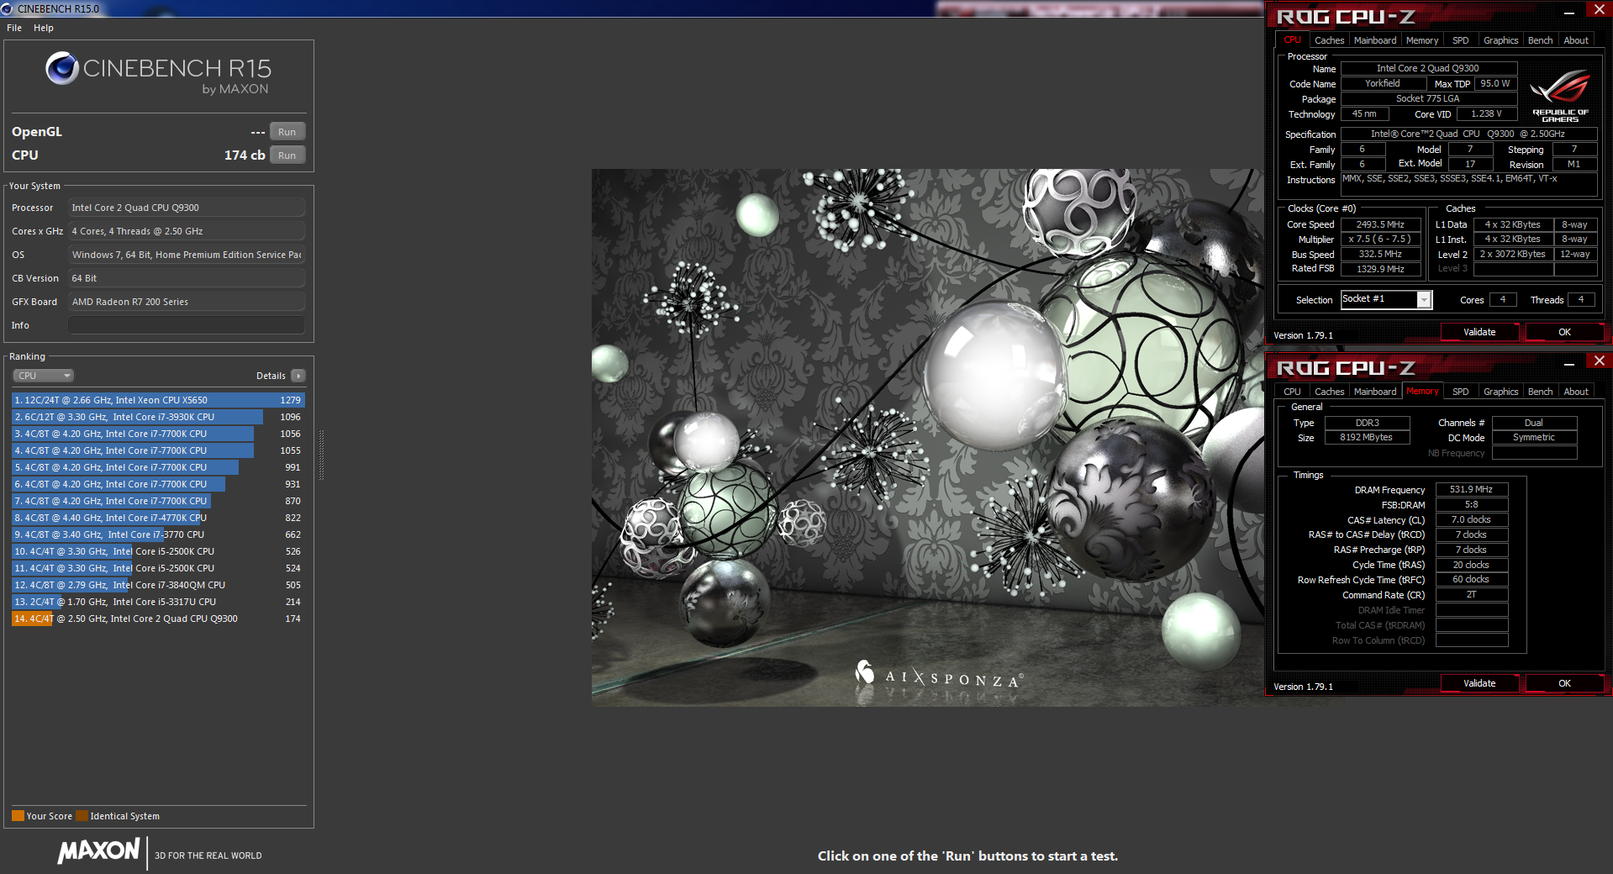The image size is (1613, 874).
Task: Click the ROG Republic of Gamers logo
Action: coord(1560,96)
